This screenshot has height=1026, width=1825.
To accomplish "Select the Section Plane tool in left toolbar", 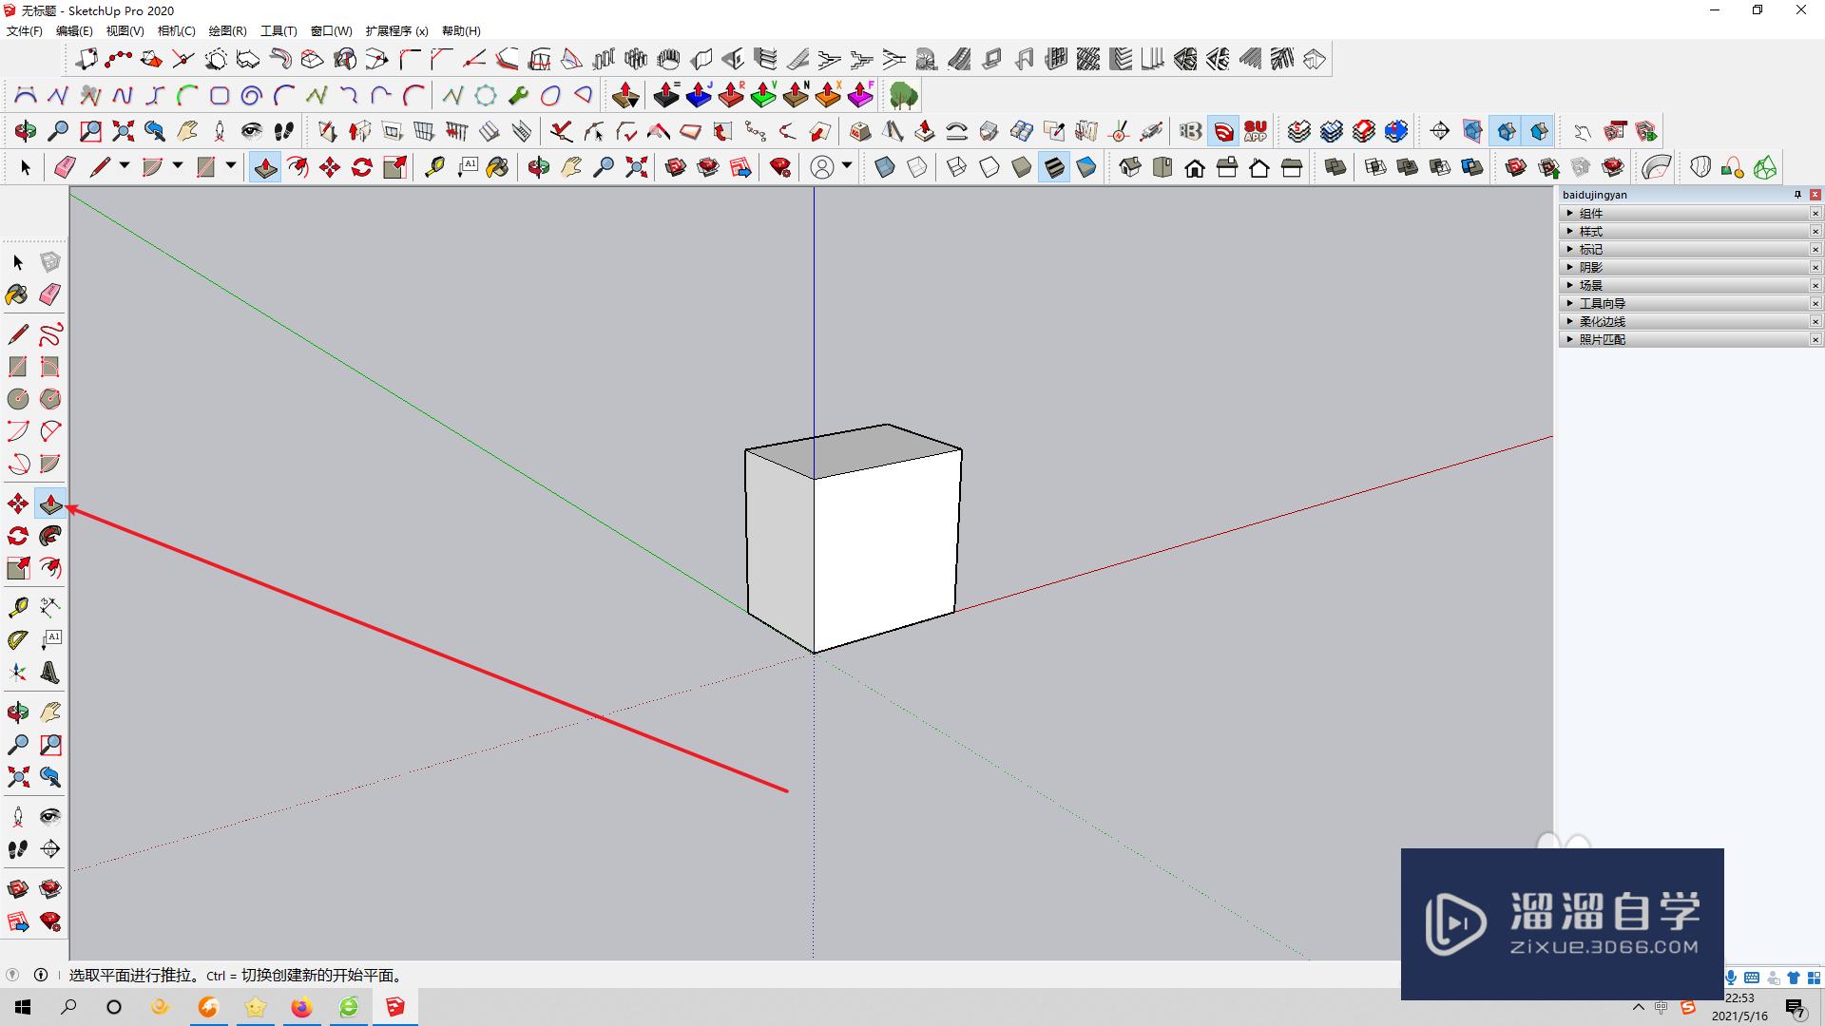I will click(x=50, y=849).
